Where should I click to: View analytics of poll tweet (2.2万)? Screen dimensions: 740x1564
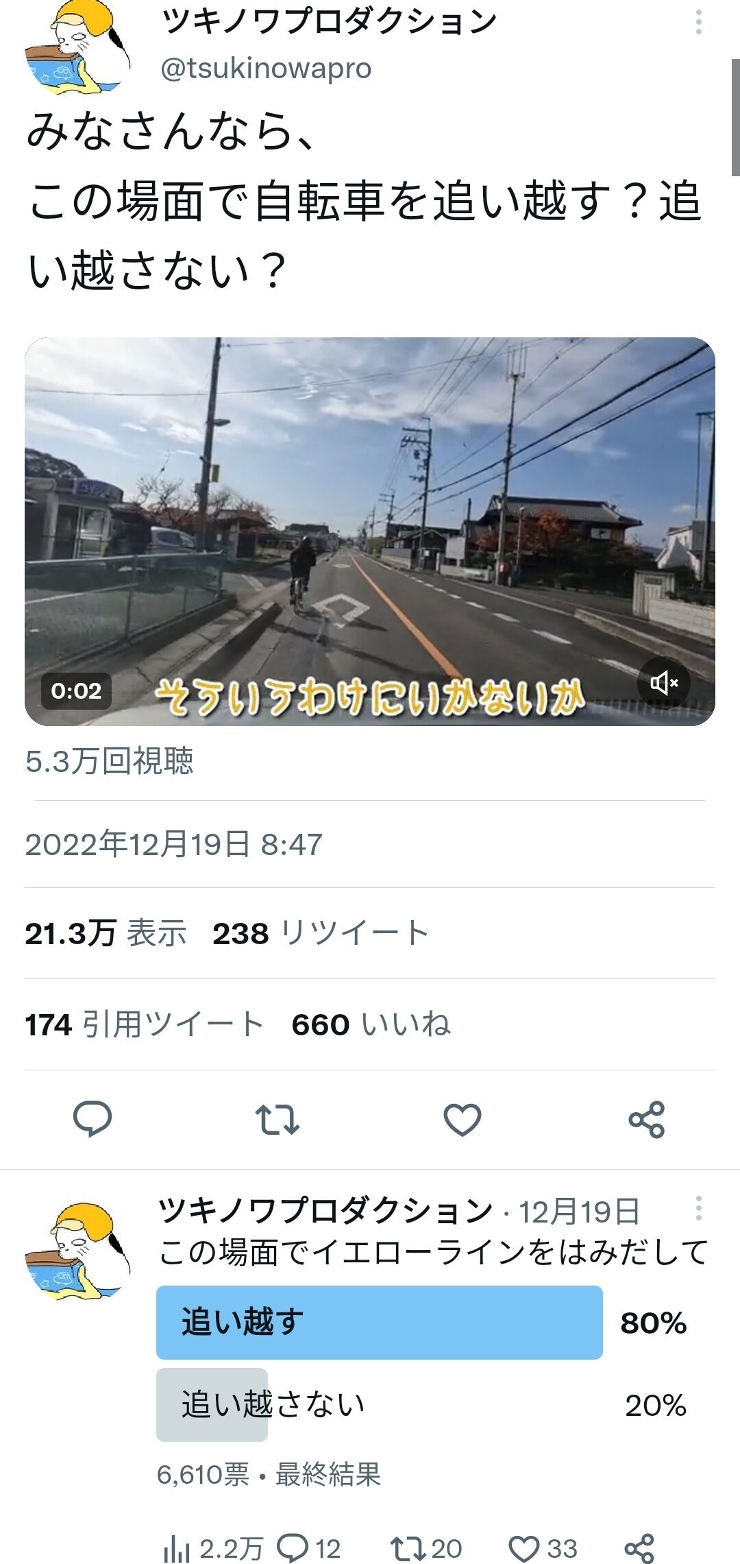coord(213,1548)
